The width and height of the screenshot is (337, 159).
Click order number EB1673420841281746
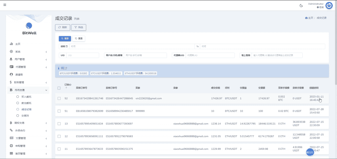(90, 99)
